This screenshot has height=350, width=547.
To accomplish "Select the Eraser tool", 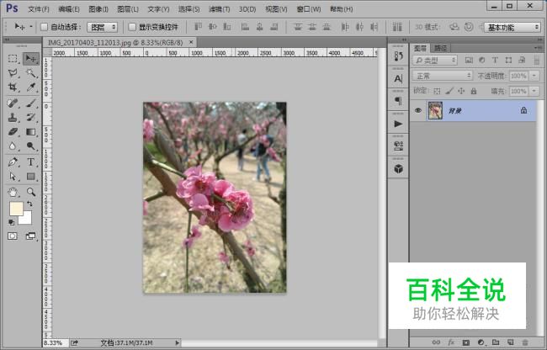I will tap(13, 132).
